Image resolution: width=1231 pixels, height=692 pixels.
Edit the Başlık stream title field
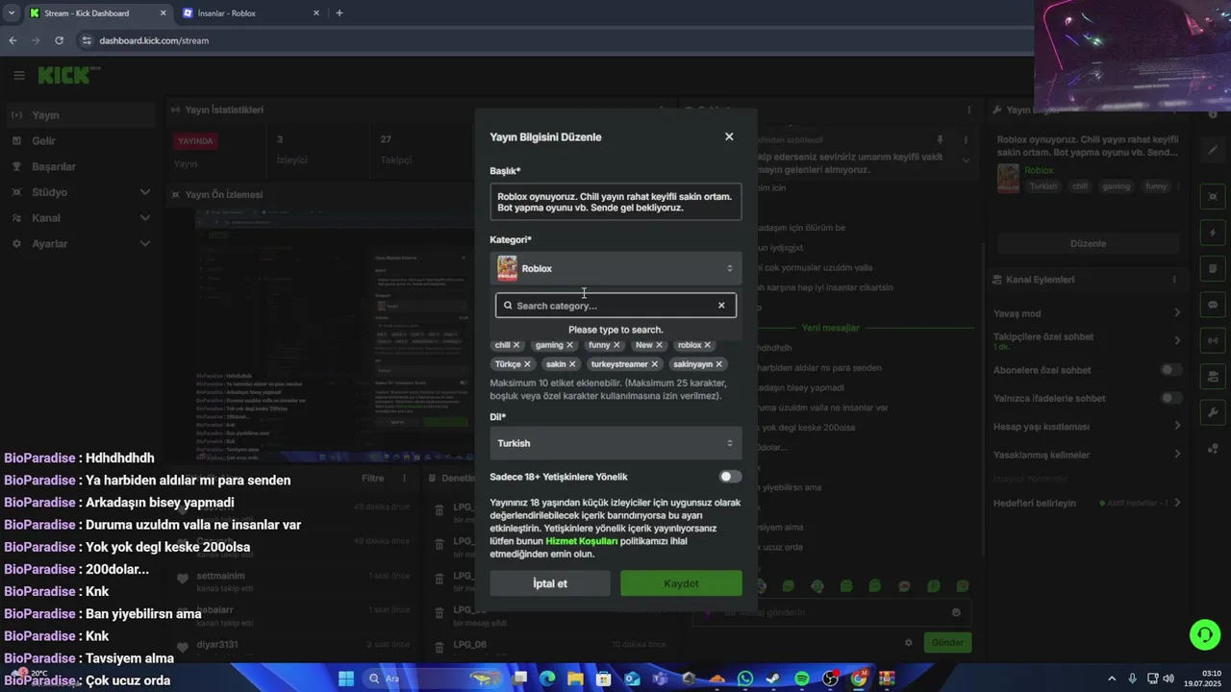click(615, 202)
